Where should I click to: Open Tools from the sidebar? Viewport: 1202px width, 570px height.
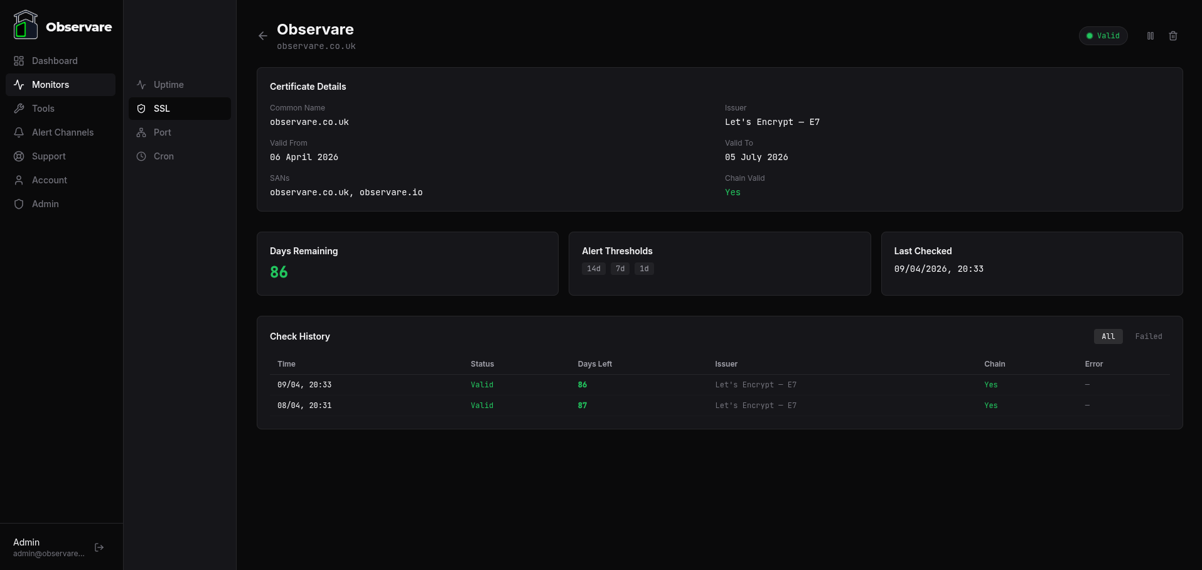(42, 109)
